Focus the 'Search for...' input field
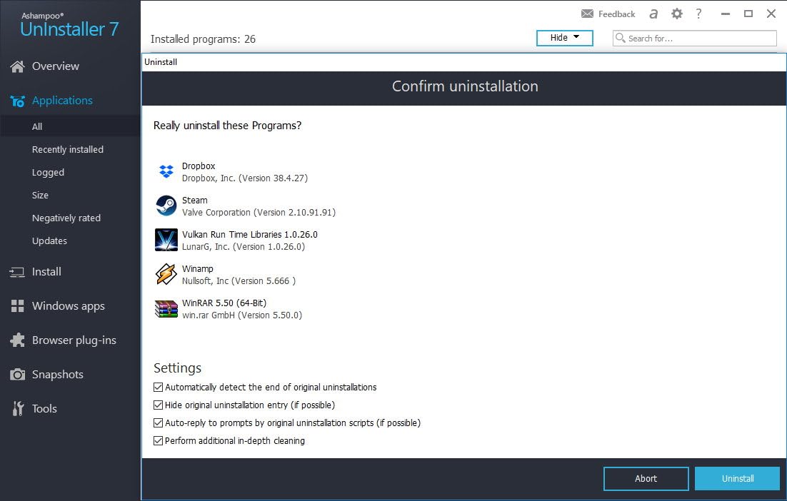787x501 pixels. [695, 38]
